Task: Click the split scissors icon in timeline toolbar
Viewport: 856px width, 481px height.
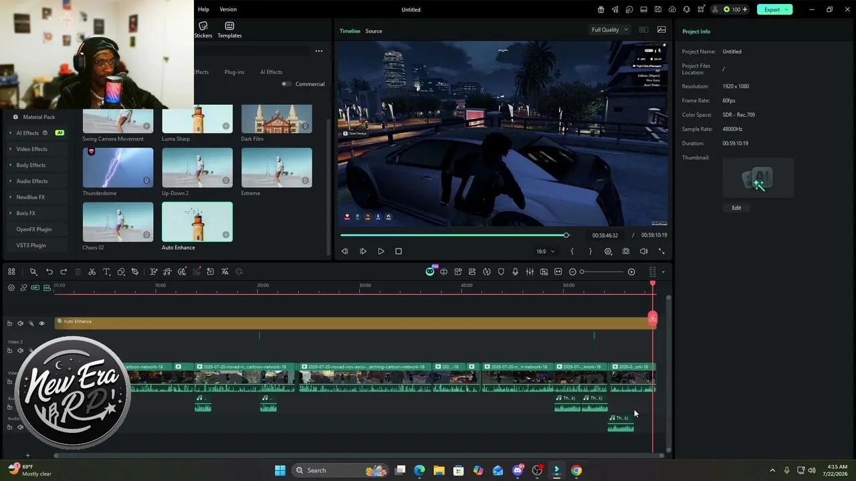Action: click(x=92, y=272)
